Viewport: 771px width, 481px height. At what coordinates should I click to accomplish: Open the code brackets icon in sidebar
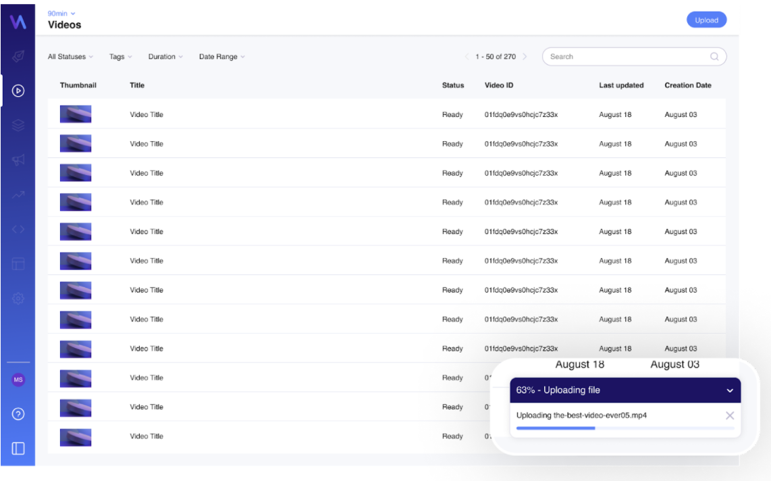click(18, 229)
